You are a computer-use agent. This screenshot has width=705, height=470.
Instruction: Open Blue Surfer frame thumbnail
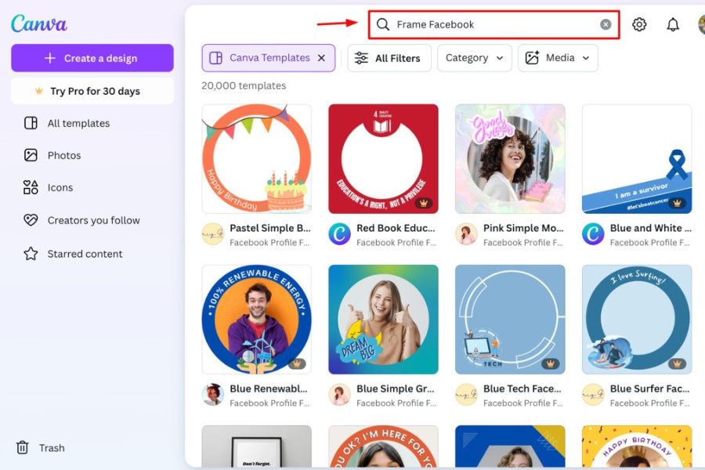pos(637,320)
